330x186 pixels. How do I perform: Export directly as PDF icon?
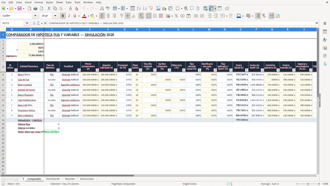(29, 9)
